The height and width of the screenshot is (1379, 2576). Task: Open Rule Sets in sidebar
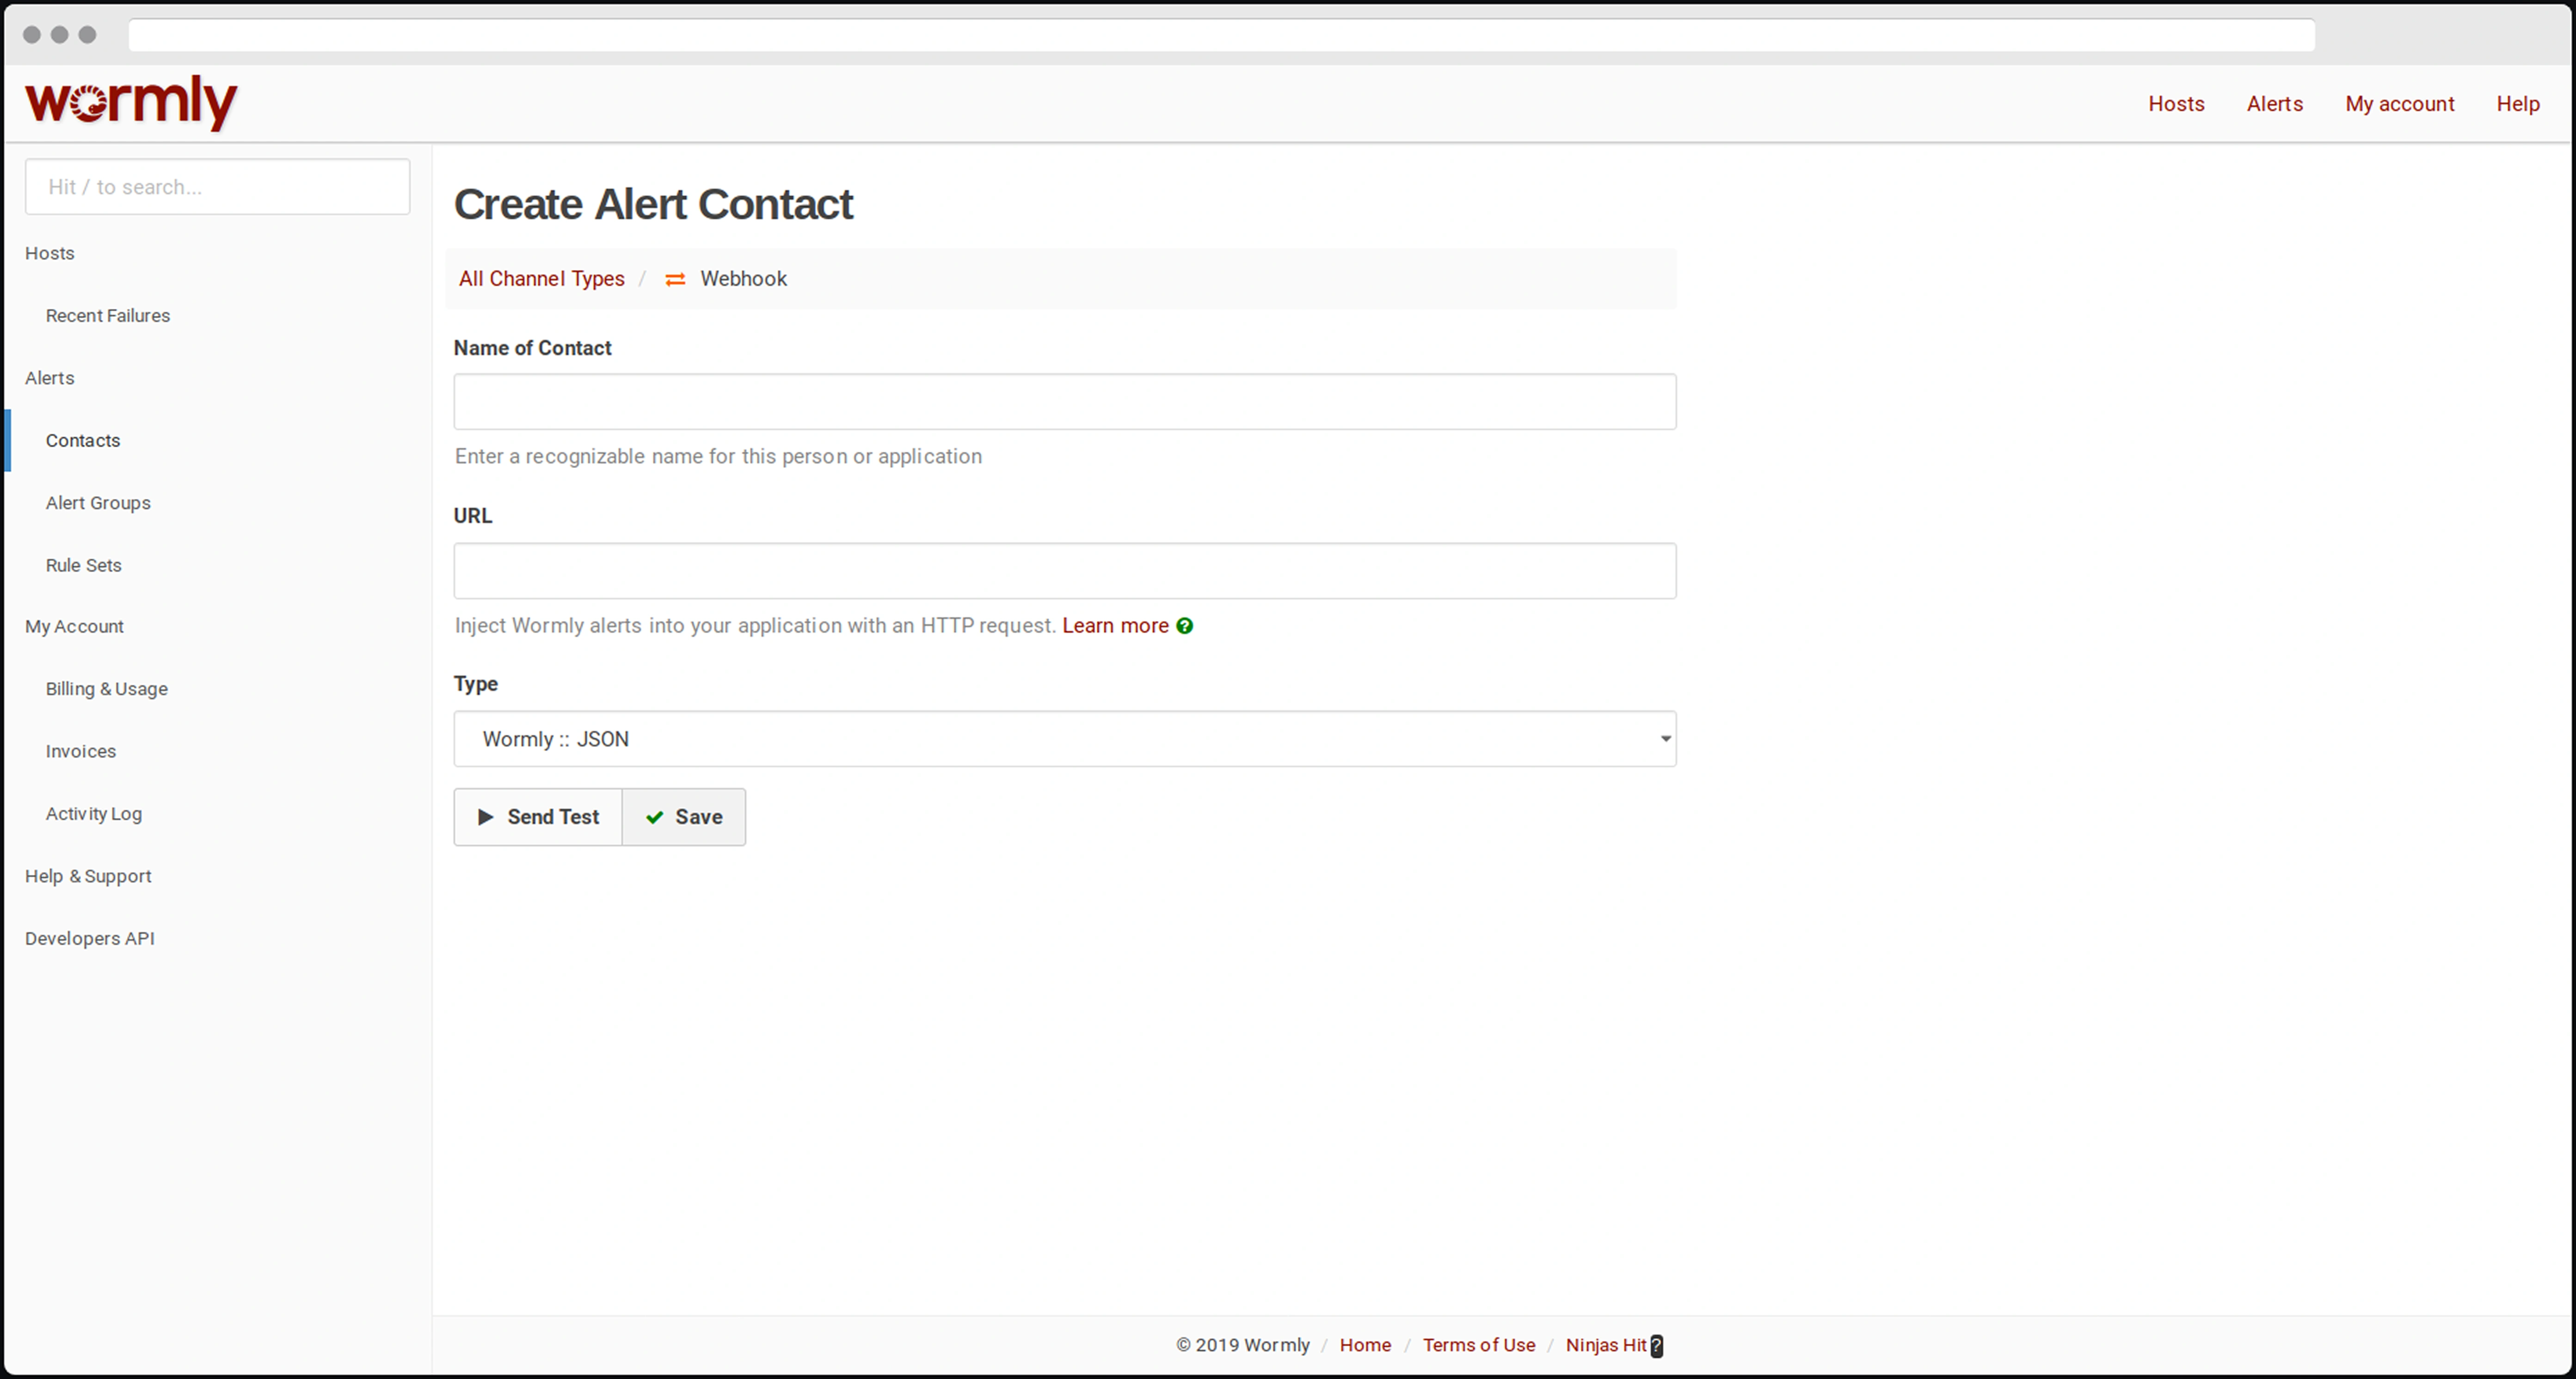click(83, 565)
